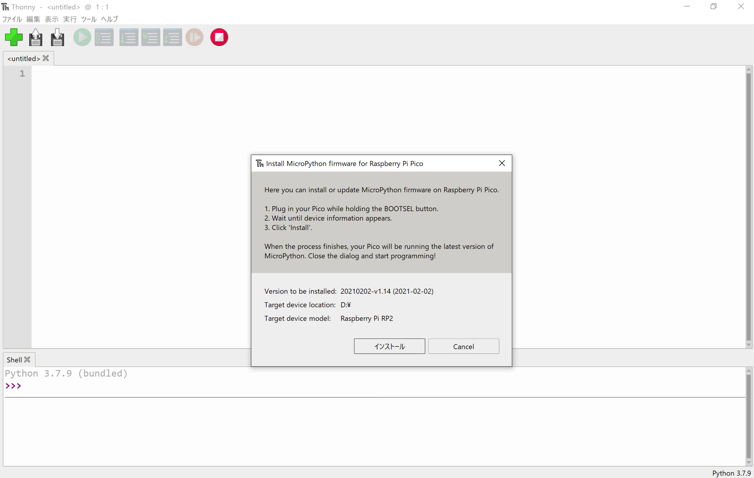
Task: Run current script with green play icon
Action: (82, 37)
